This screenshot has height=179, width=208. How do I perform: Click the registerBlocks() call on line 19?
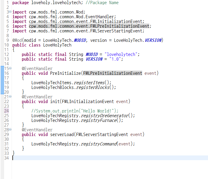coord(95,87)
